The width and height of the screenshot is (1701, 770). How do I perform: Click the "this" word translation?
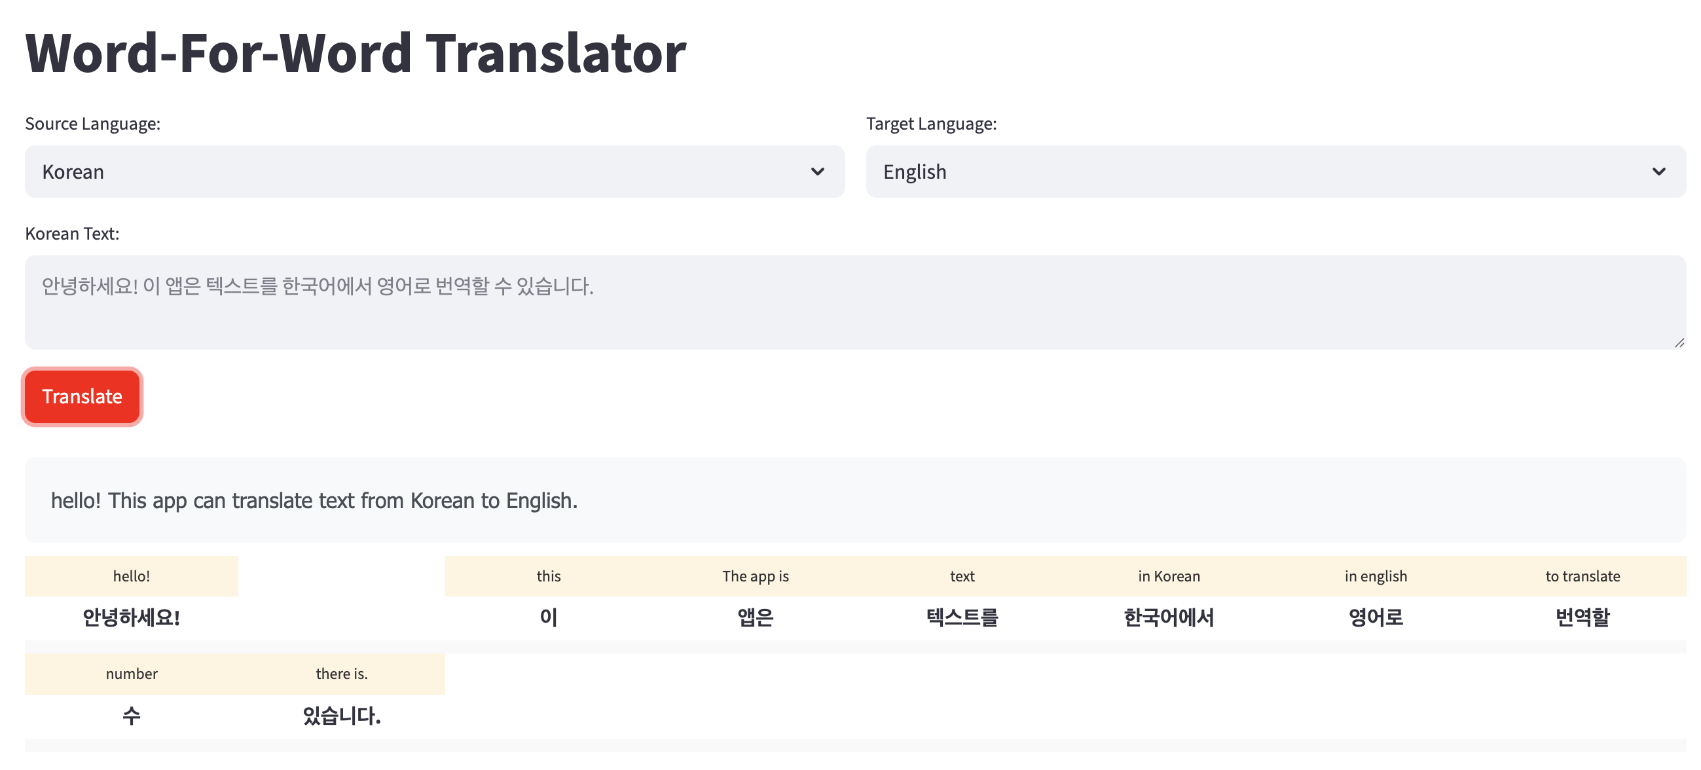[x=548, y=576]
